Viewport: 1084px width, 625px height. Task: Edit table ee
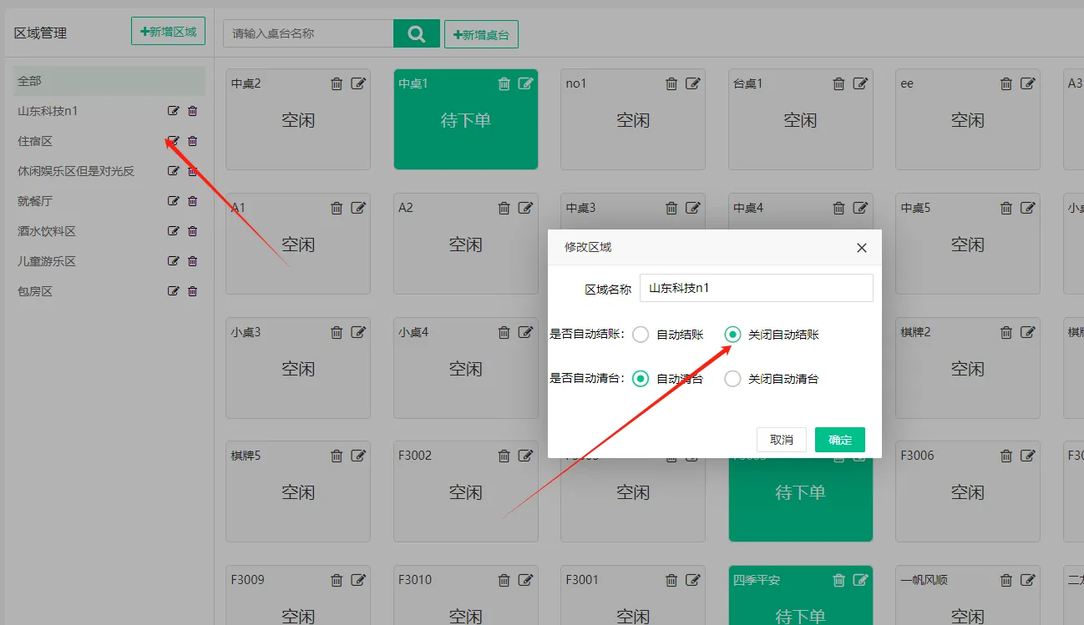tap(1028, 83)
